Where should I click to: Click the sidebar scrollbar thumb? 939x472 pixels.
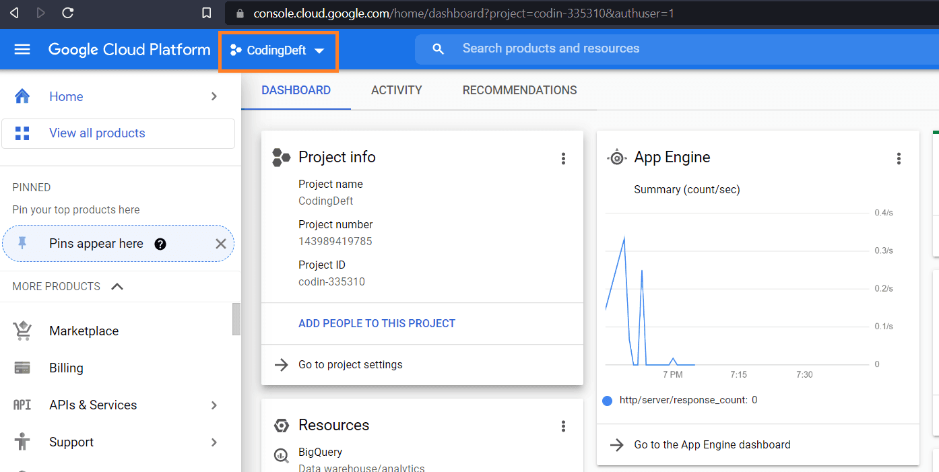(236, 319)
